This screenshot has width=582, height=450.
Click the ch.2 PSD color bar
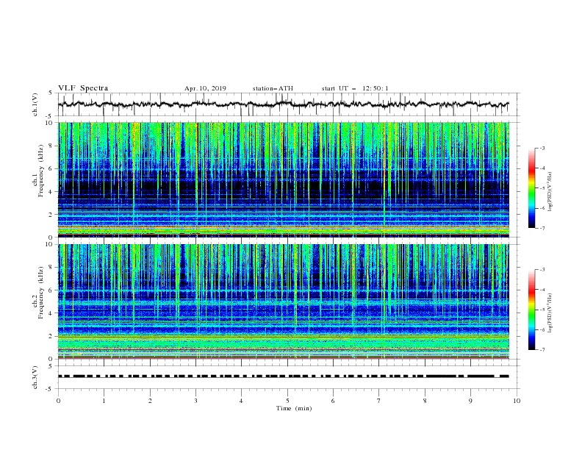tap(532, 310)
